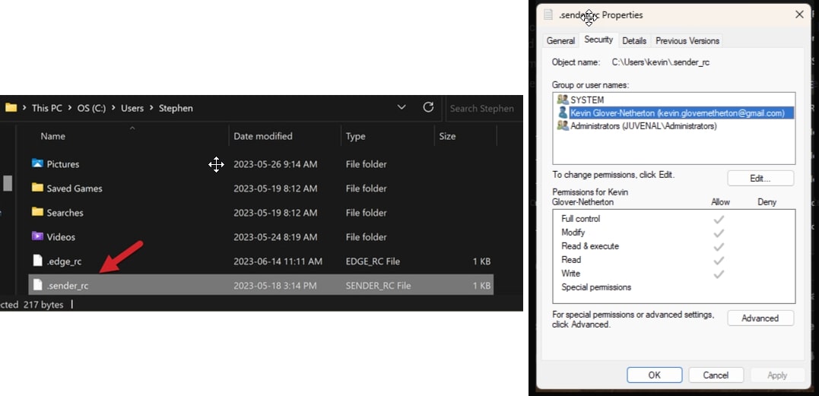819x396 pixels.
Task: Open the Details tab
Action: (x=634, y=41)
